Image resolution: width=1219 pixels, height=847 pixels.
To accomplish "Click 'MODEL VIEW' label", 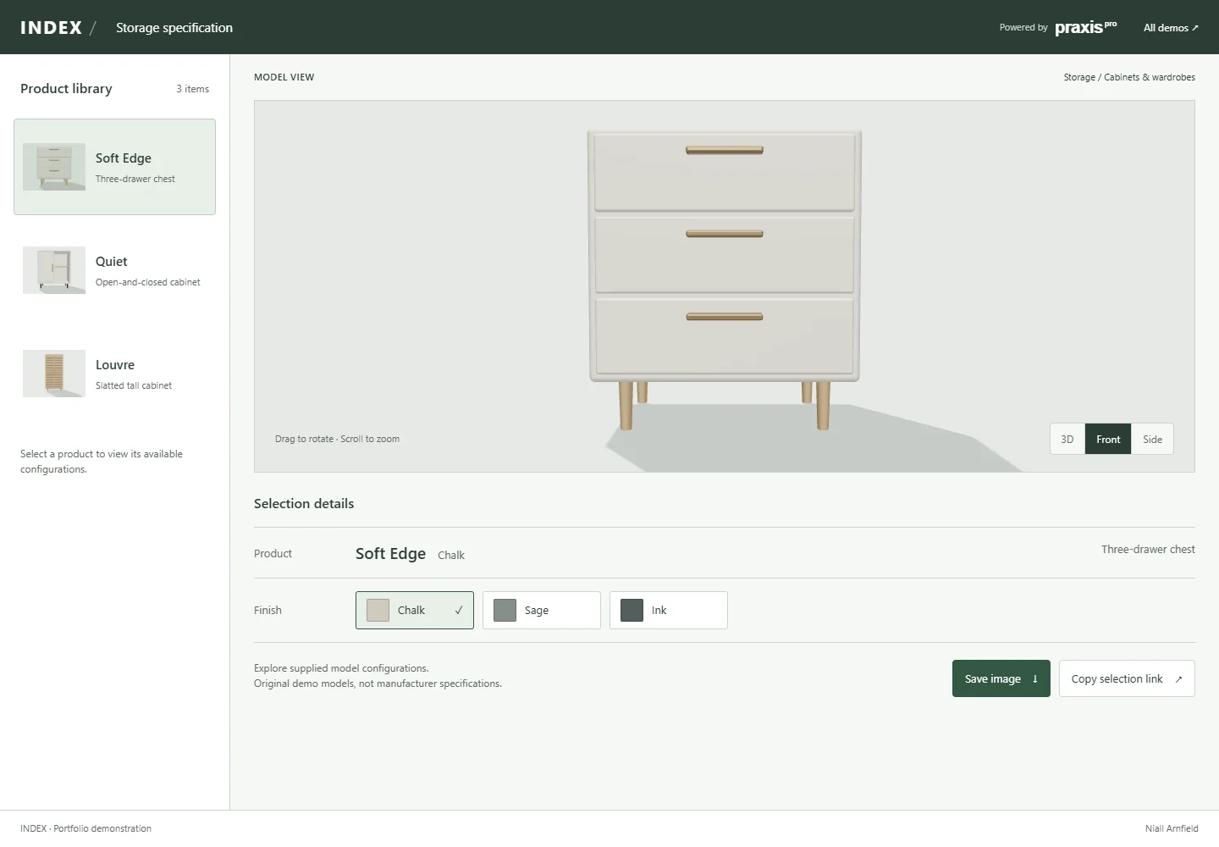I will [x=284, y=77].
